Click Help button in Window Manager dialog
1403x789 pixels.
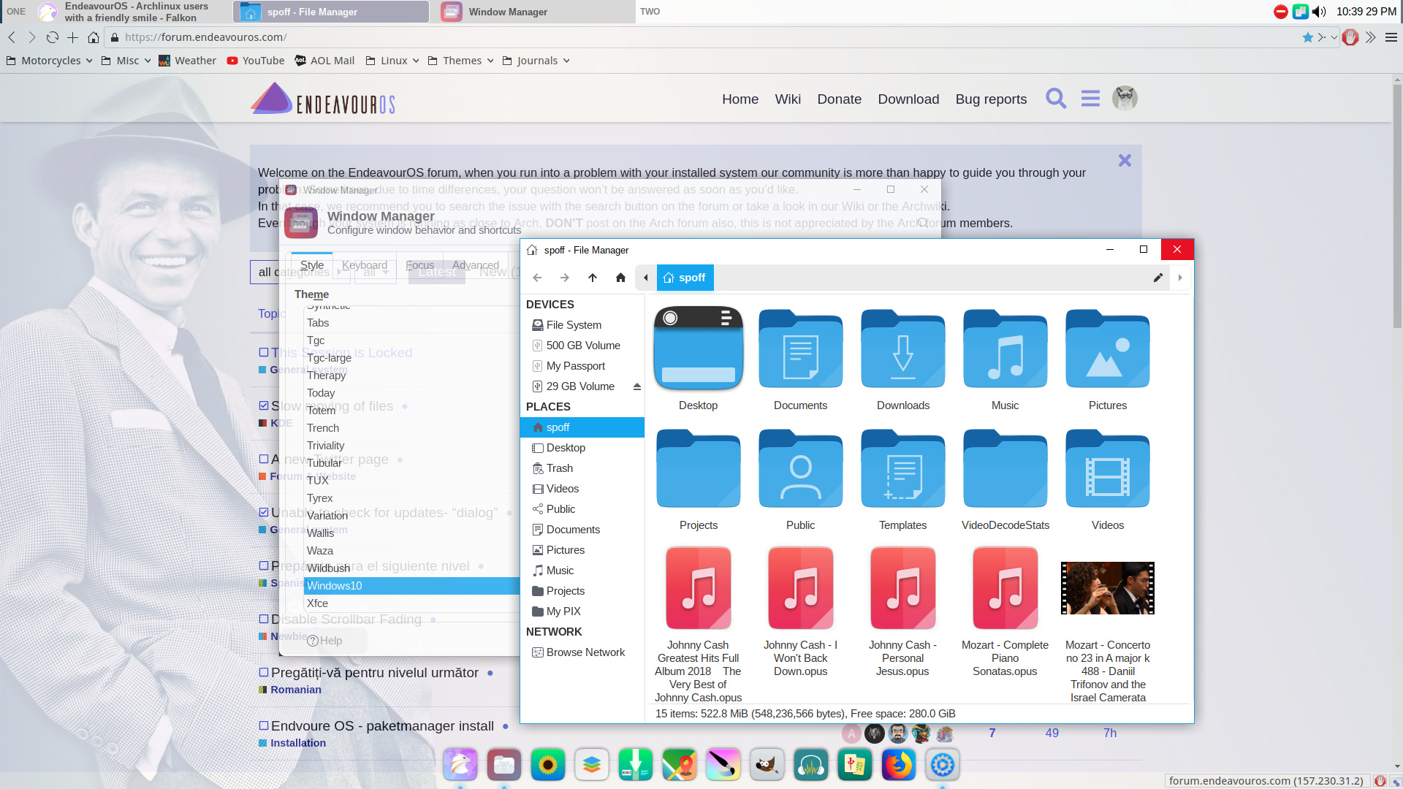(x=325, y=641)
